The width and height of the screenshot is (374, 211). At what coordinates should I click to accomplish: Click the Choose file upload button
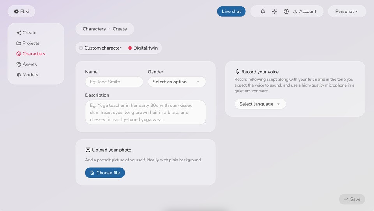[105, 173]
